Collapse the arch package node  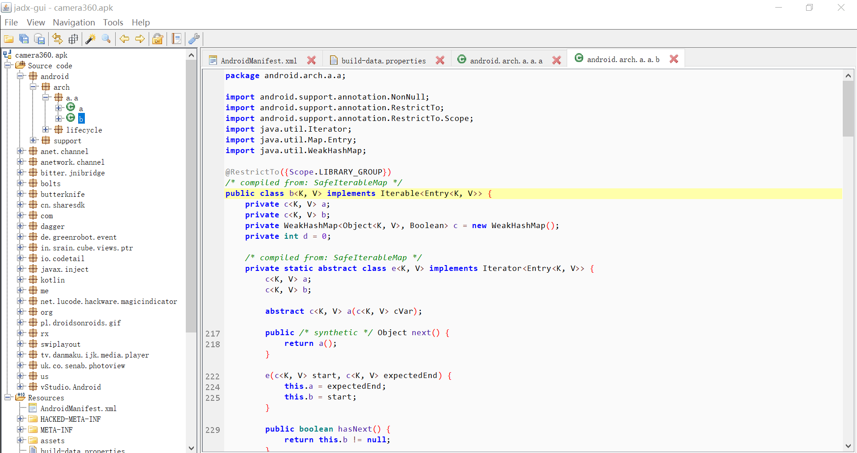33,87
